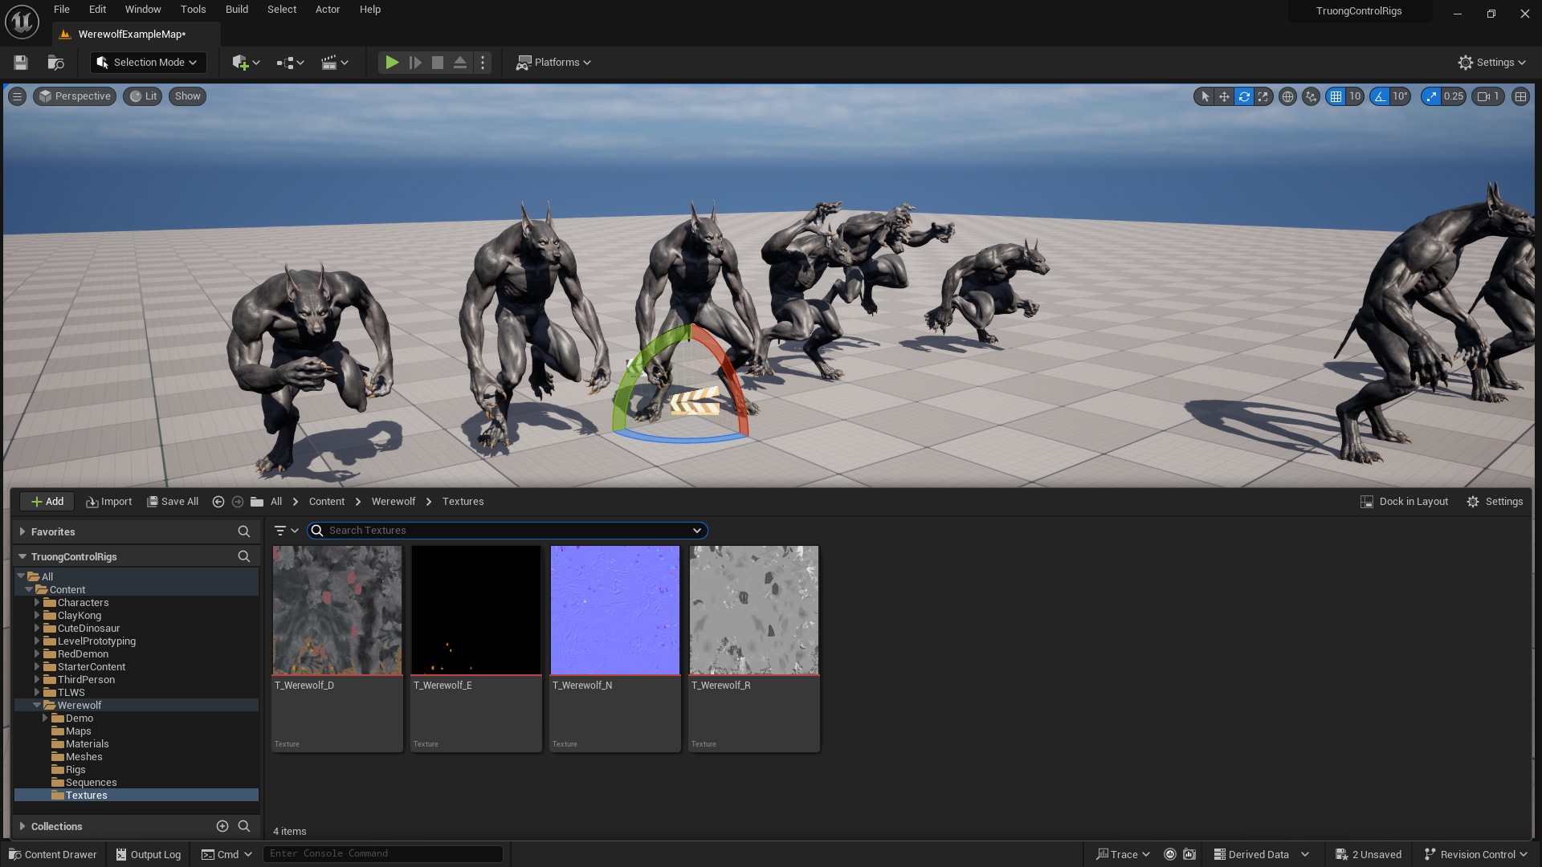Toggle the world/local coordinate system globe

point(1287,96)
